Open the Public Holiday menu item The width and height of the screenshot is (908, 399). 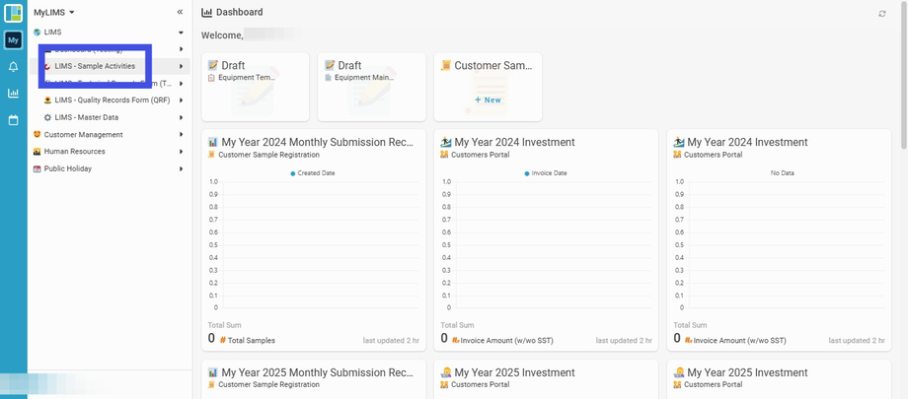pyautogui.click(x=68, y=168)
